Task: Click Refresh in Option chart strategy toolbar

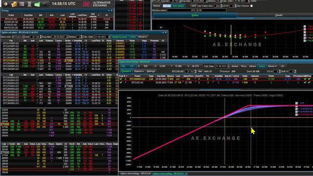Action: tap(252, 66)
